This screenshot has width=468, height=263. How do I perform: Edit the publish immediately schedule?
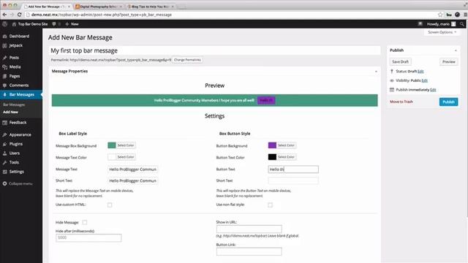tap(433, 90)
